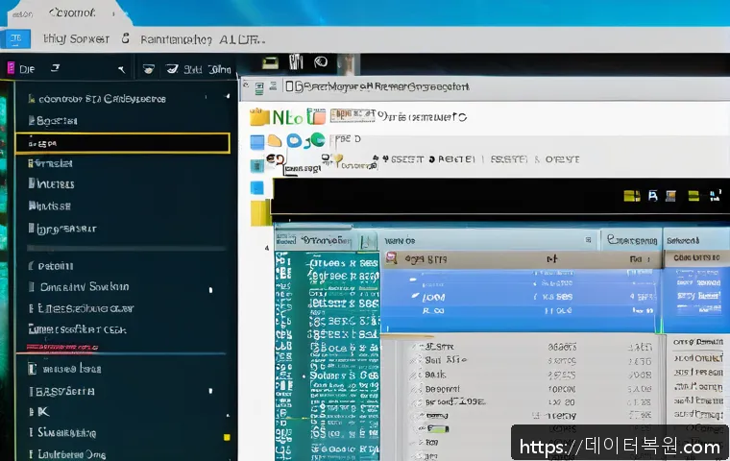Click the small yellow square in the dark sidebar
This screenshot has width=730, height=461.
click(227, 437)
